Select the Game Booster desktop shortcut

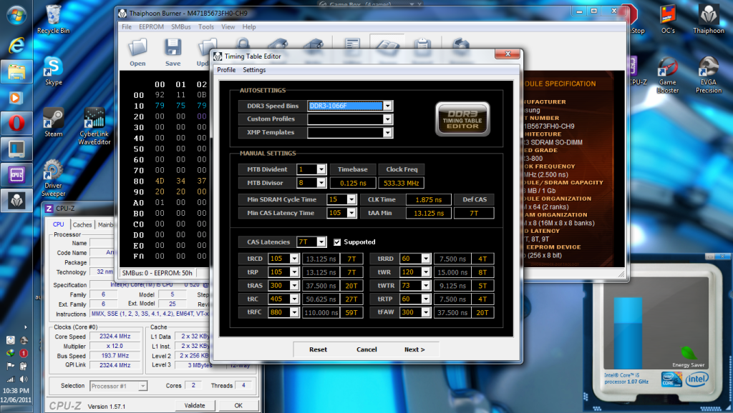point(668,76)
